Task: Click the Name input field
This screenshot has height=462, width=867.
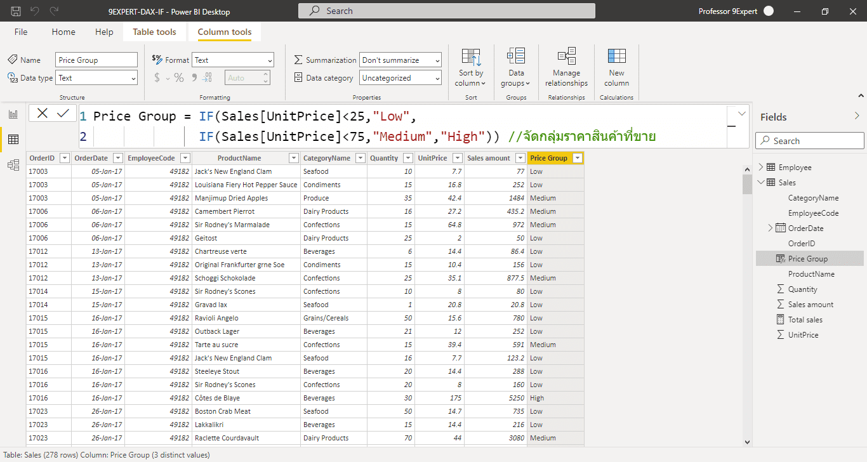Action: tap(96, 60)
